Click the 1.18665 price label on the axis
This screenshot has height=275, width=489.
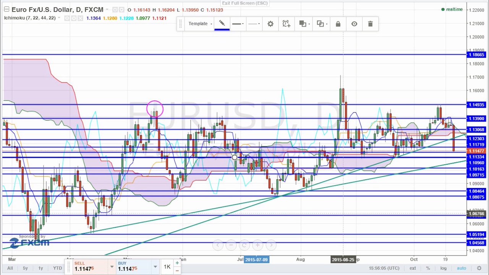pos(476,55)
